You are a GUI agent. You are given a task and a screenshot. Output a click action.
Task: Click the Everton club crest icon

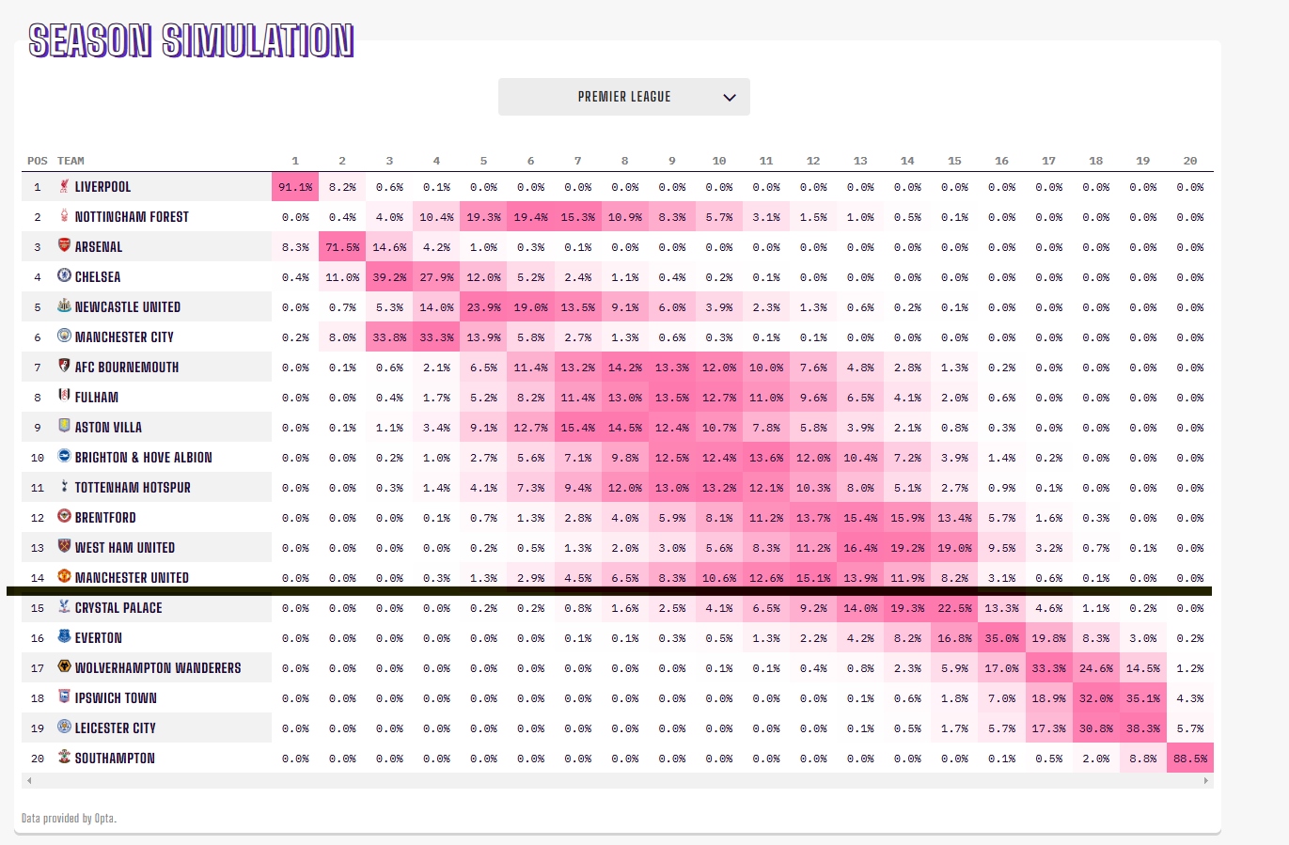click(x=64, y=638)
